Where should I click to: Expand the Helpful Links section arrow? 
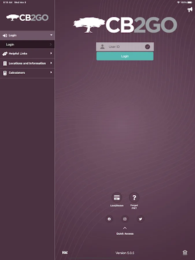[x=51, y=53]
